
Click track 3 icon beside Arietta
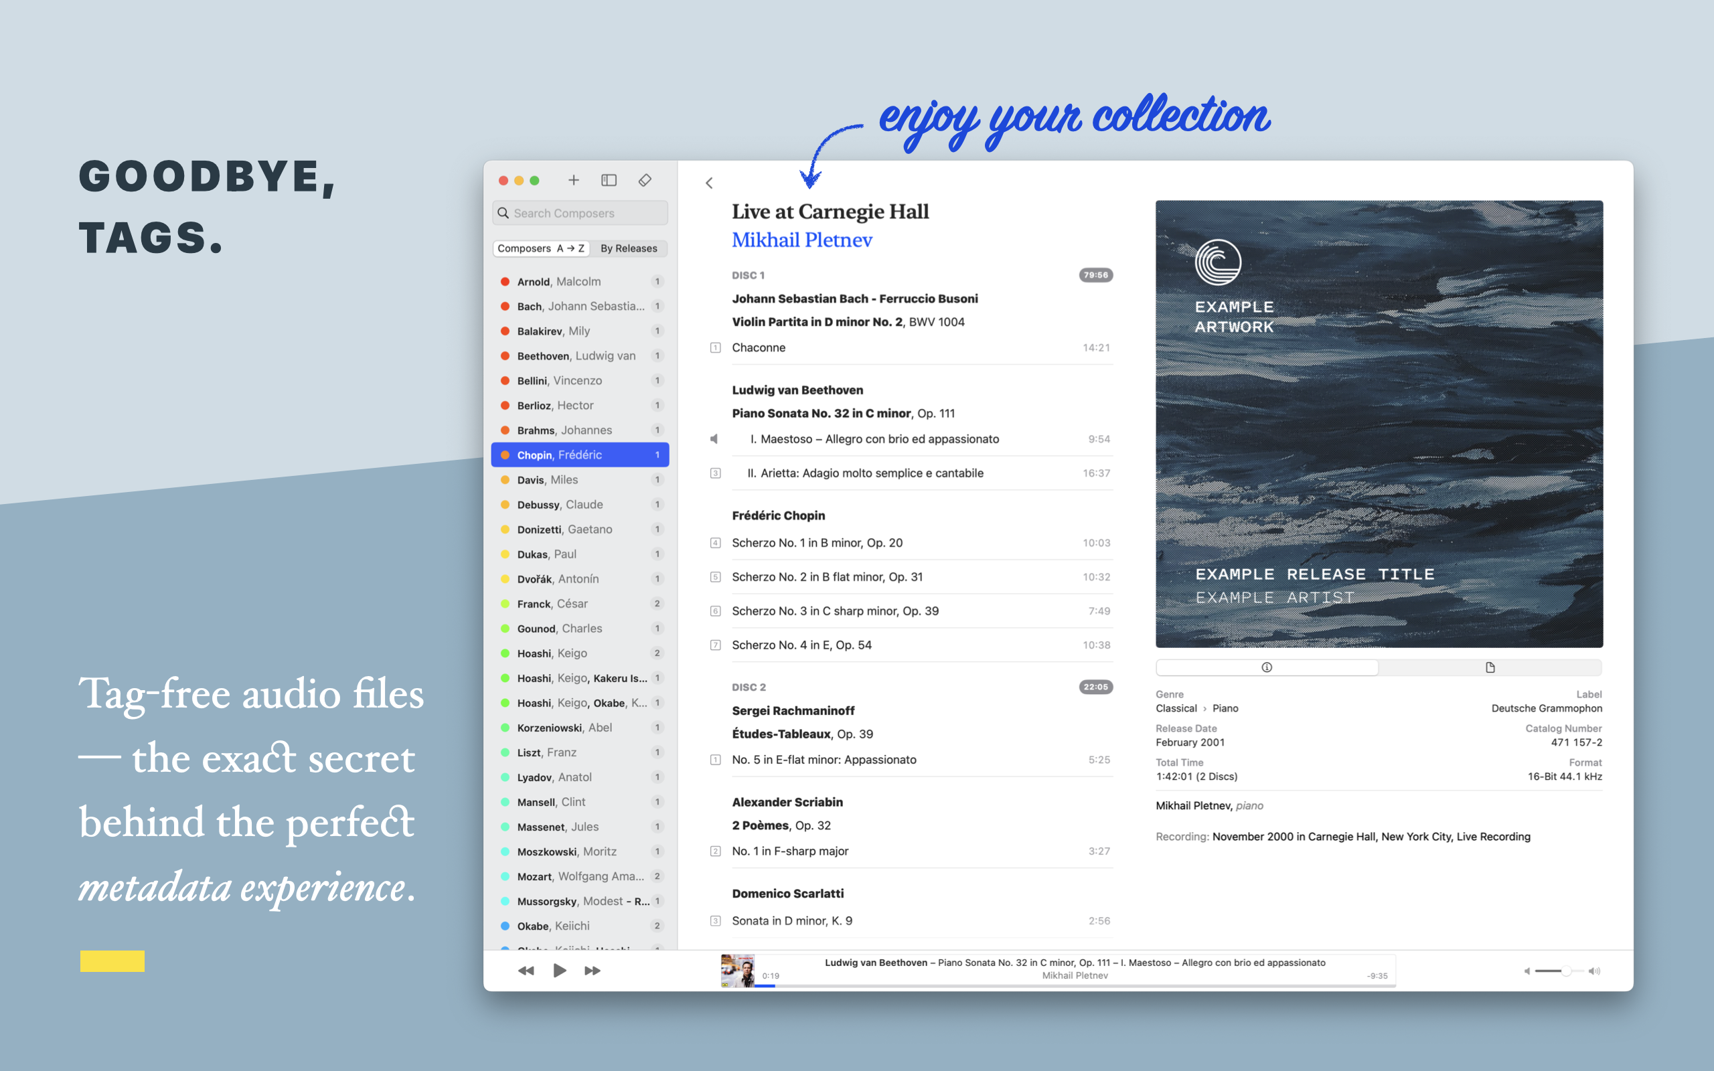[x=715, y=473]
